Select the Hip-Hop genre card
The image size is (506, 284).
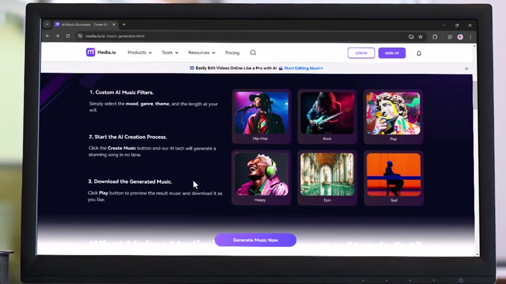(261, 117)
